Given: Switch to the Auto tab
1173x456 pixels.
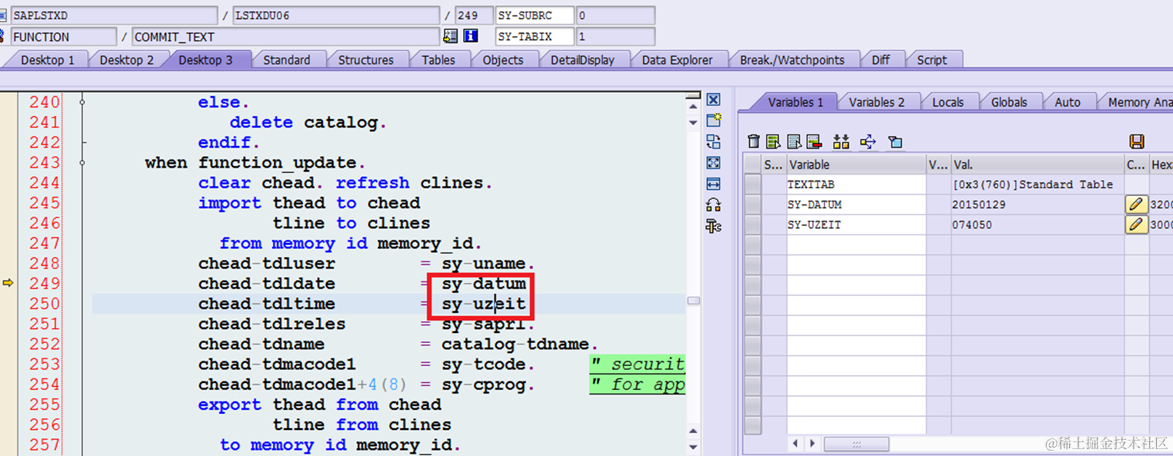Looking at the screenshot, I should pos(1068,102).
